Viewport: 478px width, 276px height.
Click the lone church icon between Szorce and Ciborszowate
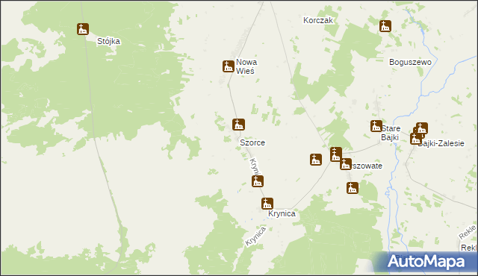[316, 160]
